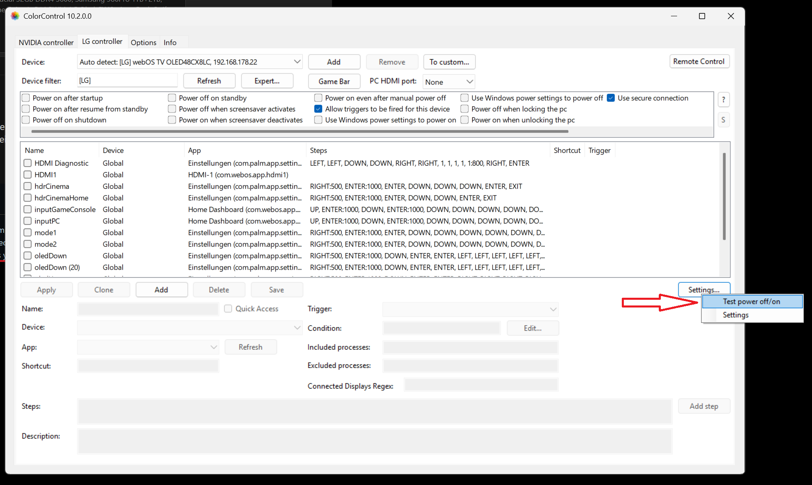Click the ColorControl app icon in title bar
The image size is (812, 485).
(15, 16)
